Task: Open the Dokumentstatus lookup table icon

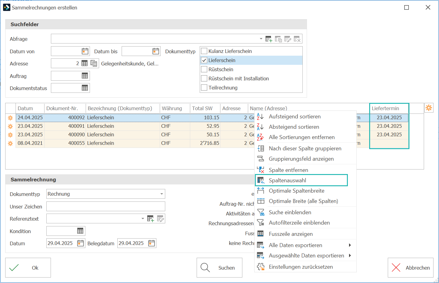Action: click(x=85, y=88)
